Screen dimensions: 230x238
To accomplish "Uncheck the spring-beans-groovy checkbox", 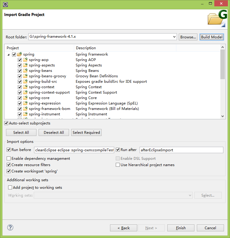I will coord(20,76).
